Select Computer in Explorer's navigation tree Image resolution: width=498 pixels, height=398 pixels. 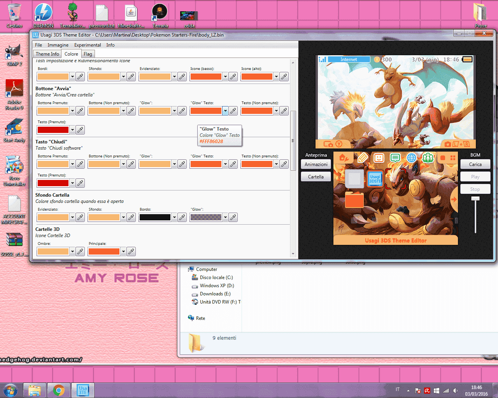click(x=207, y=269)
